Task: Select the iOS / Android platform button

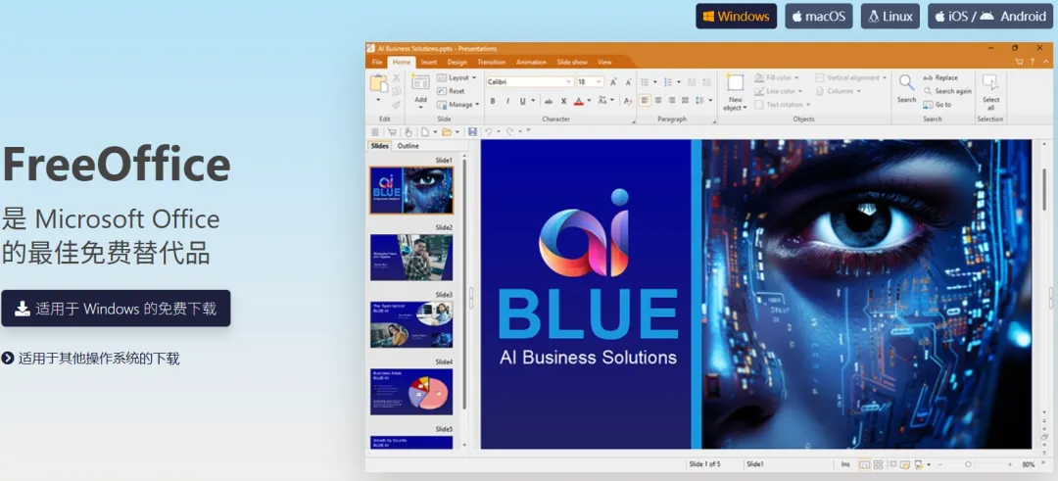Action: [x=988, y=17]
